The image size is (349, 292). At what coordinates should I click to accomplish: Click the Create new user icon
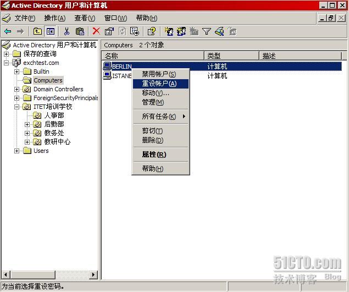169,31
